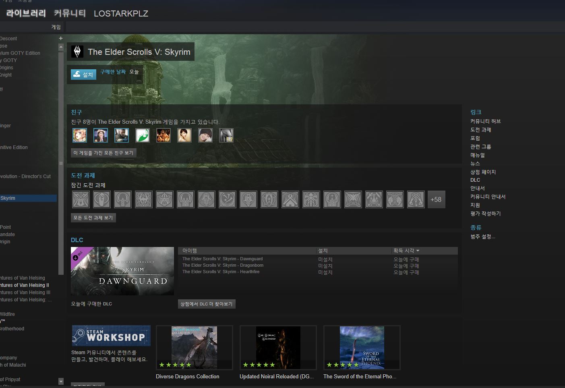
Task: Open the blonde anime girl friend avatar
Action: click(80, 135)
